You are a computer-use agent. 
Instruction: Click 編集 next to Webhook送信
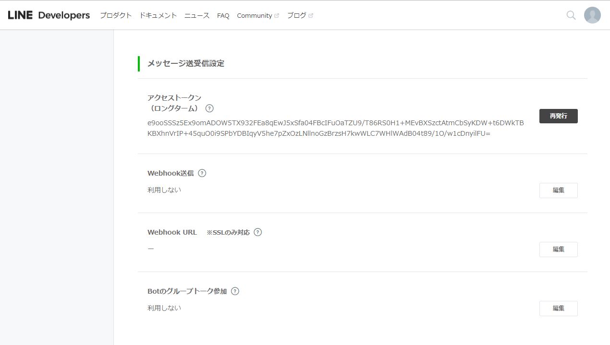tap(558, 190)
